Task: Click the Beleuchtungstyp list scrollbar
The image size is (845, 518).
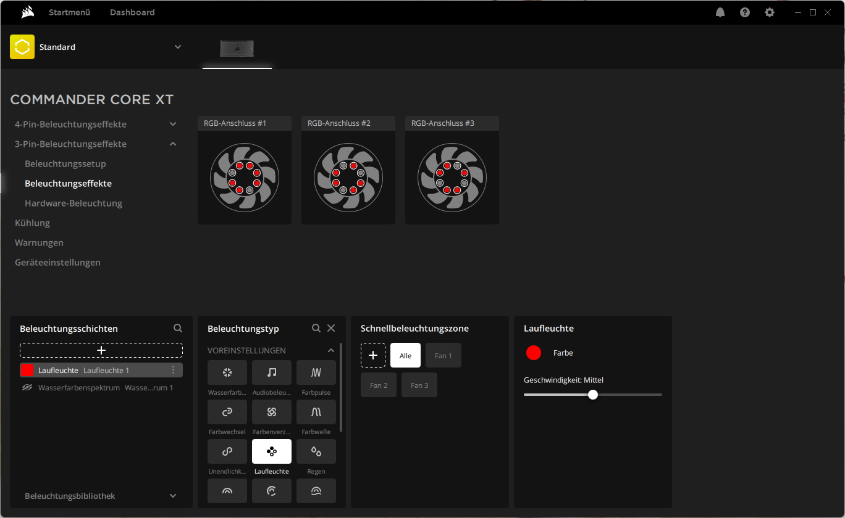Action: pos(341,387)
